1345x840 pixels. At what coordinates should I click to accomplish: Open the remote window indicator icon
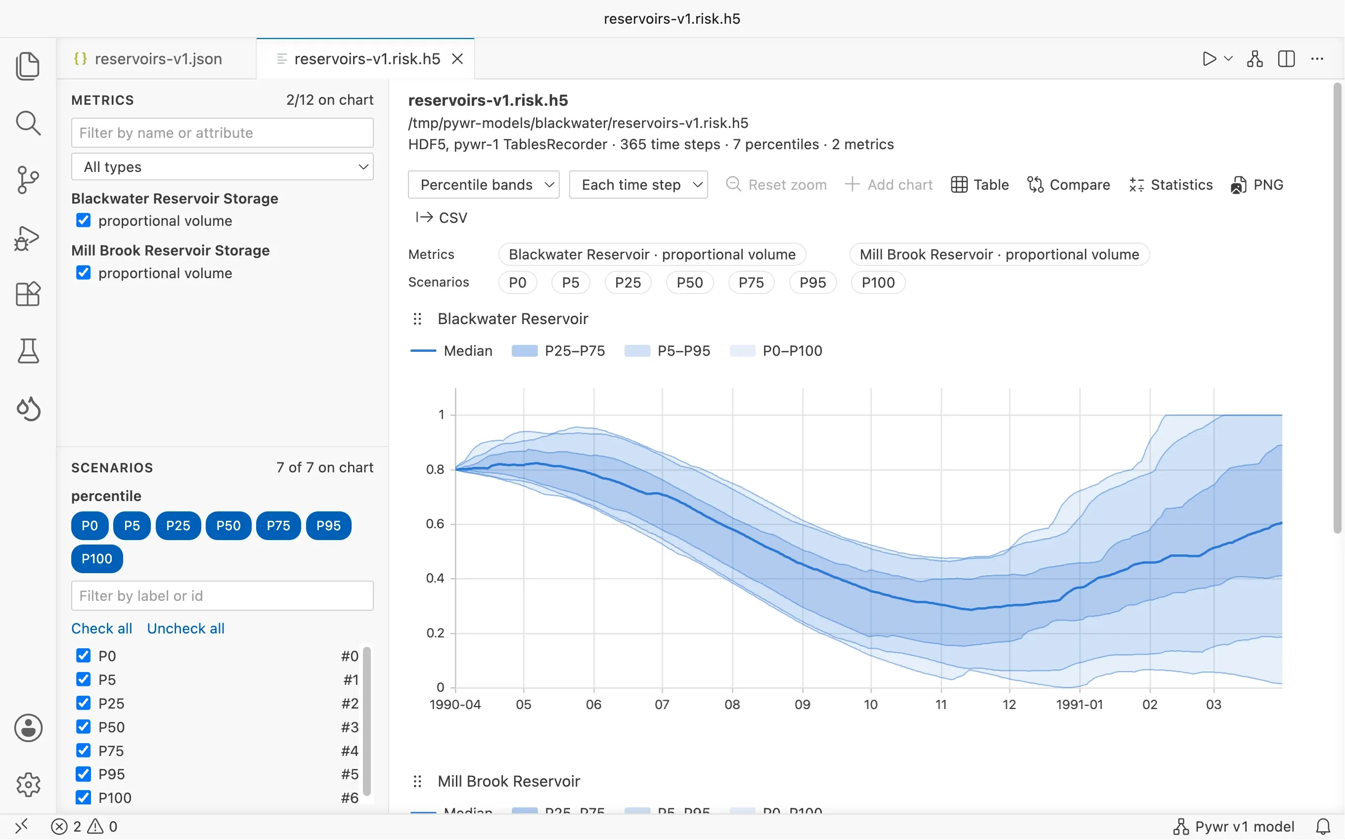(21, 826)
